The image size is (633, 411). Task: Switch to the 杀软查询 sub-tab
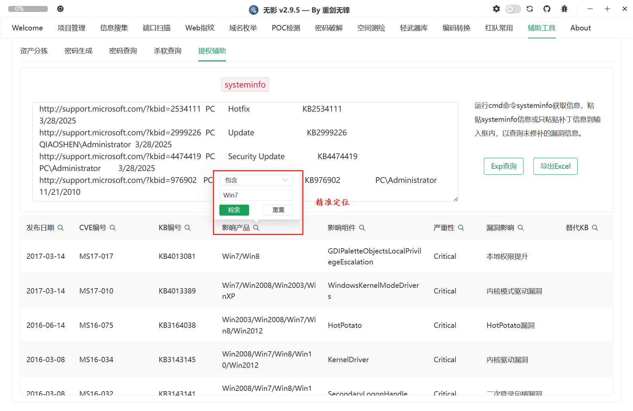pyautogui.click(x=168, y=51)
